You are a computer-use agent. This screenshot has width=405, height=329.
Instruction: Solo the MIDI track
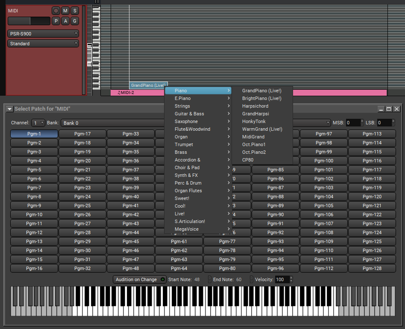point(75,11)
